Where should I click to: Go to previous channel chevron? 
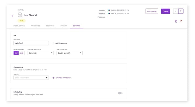176,11
